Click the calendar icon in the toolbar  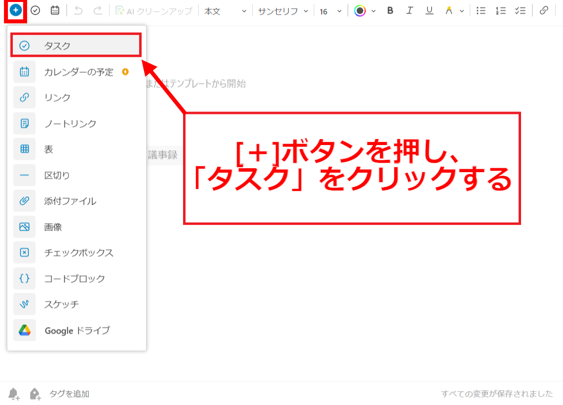[x=55, y=10]
